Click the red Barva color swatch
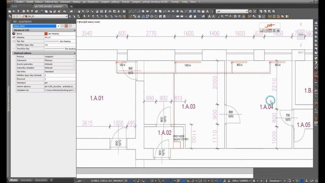 tap(46, 34)
